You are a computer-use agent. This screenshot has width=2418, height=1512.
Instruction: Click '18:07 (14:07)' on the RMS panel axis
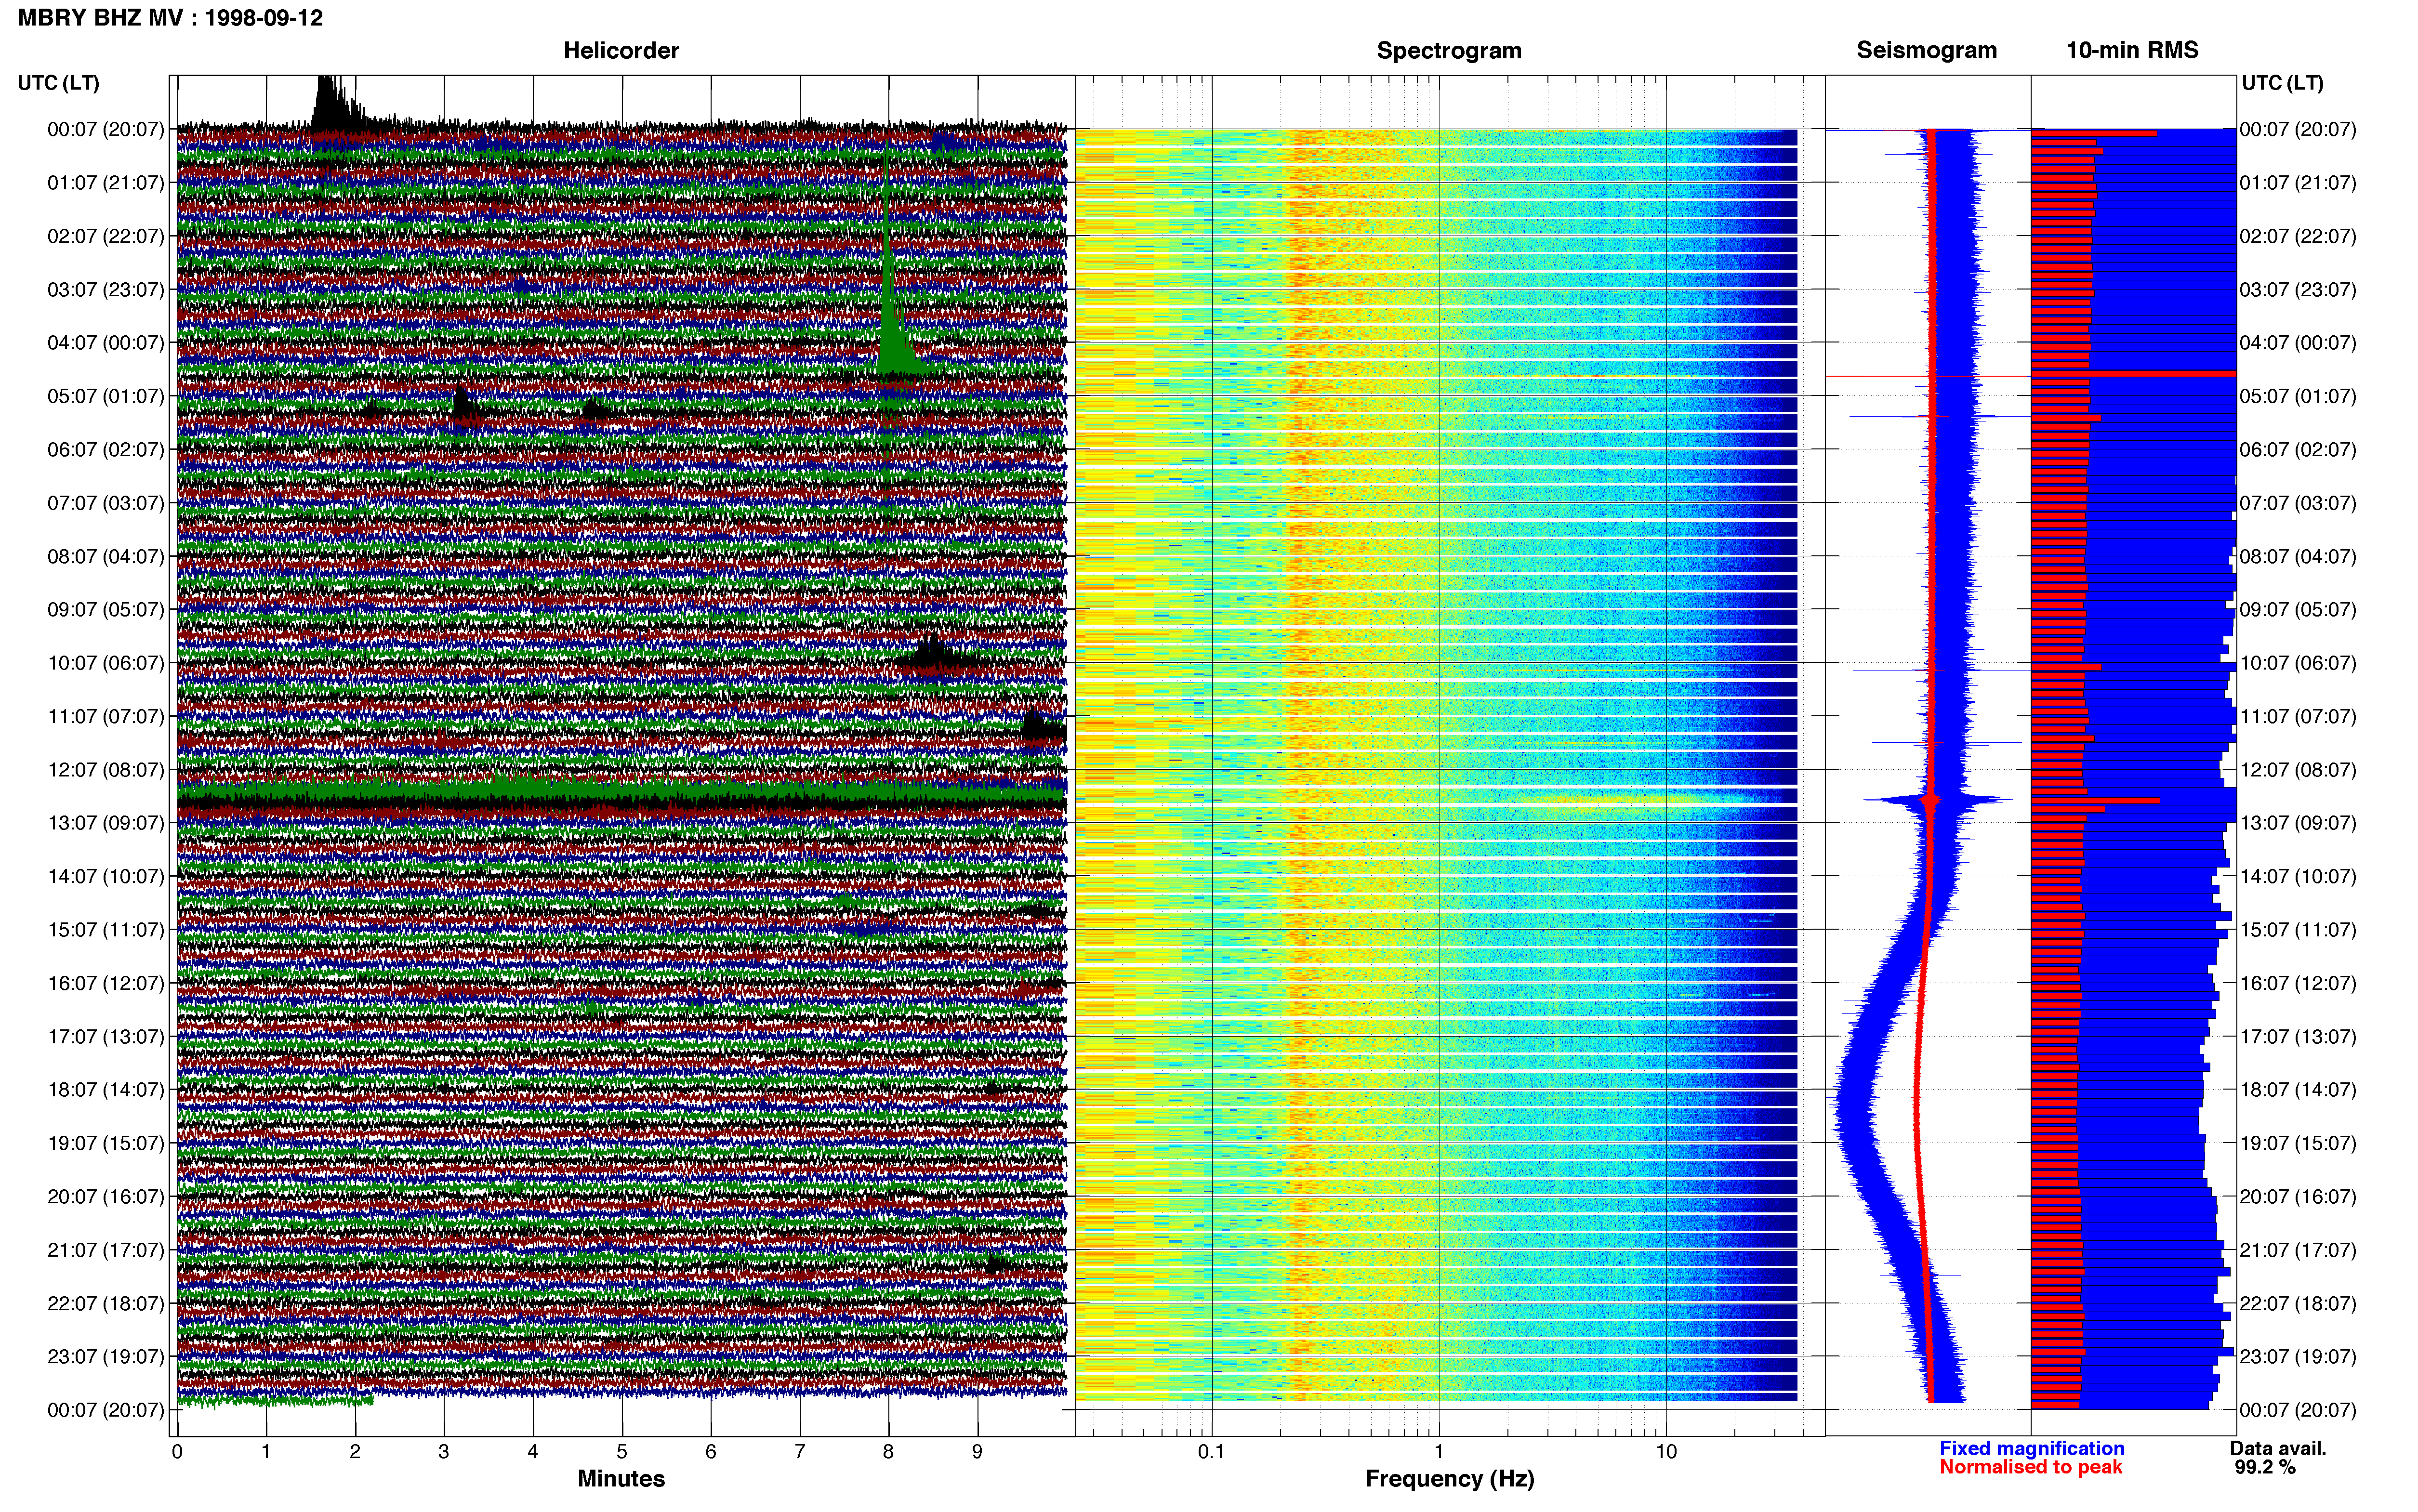2298,1090
